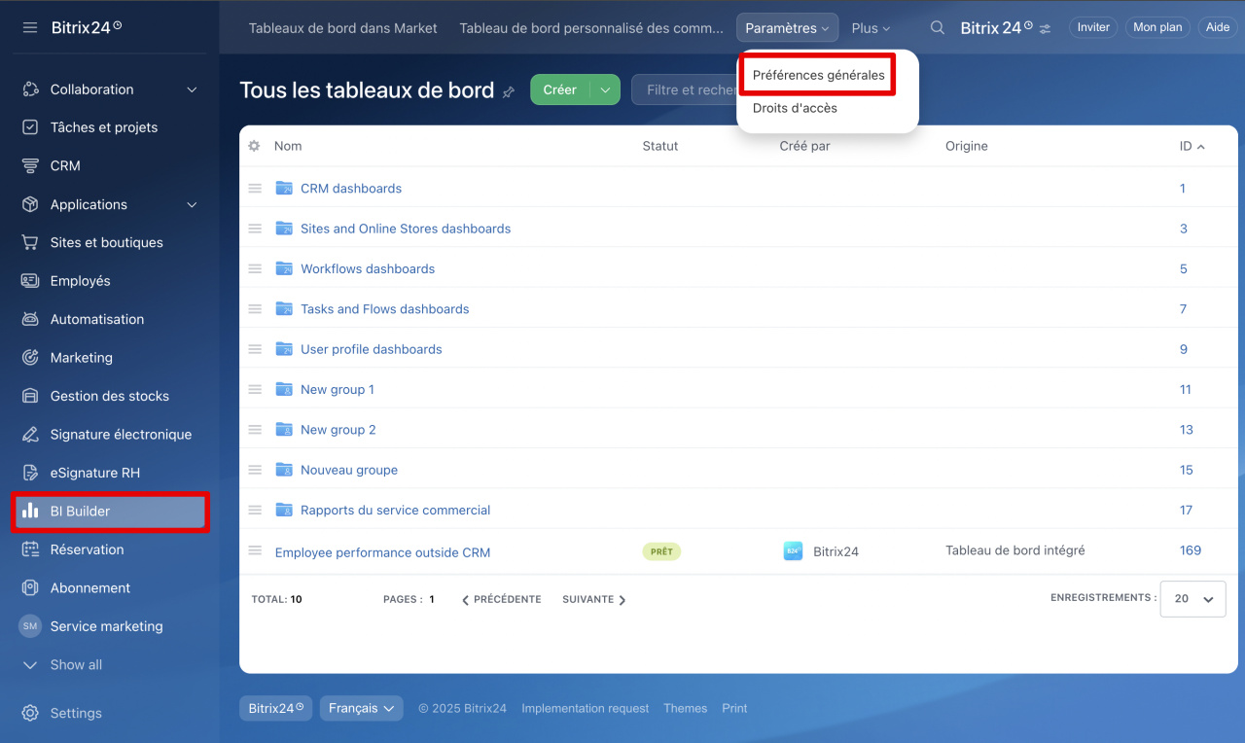Click the BI Builder chart icon

[x=30, y=512]
